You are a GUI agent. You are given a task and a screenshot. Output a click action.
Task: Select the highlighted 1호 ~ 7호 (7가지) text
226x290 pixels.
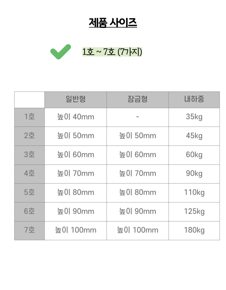point(112,52)
